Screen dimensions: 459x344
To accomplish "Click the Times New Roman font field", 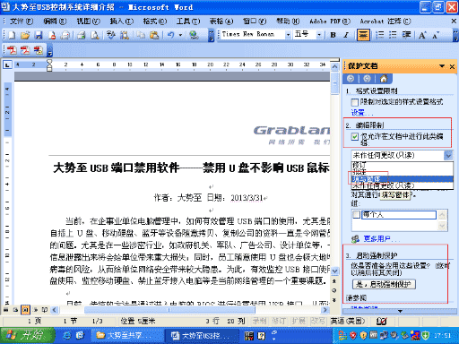I will tap(253, 35).
